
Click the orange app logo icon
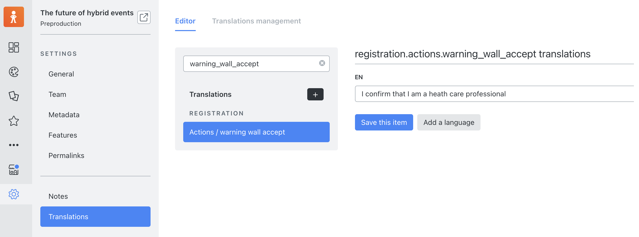point(14,17)
